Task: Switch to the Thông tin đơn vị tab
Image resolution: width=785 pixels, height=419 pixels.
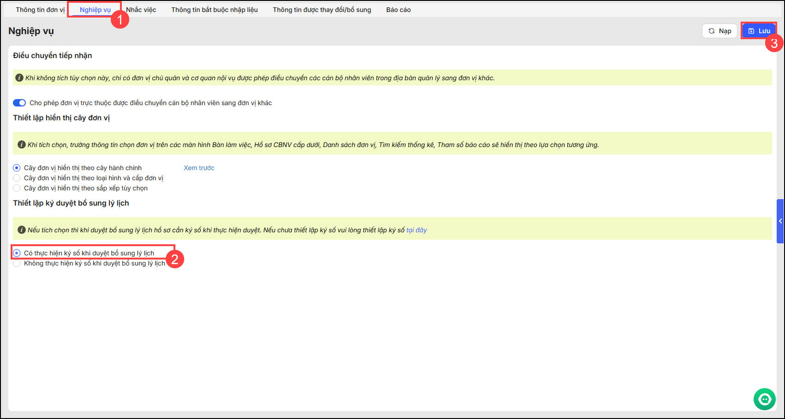Action: (x=40, y=10)
